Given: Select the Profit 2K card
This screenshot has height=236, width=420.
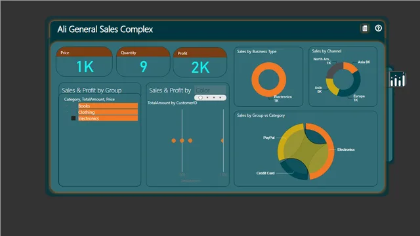Looking at the screenshot, I should tap(199, 62).
